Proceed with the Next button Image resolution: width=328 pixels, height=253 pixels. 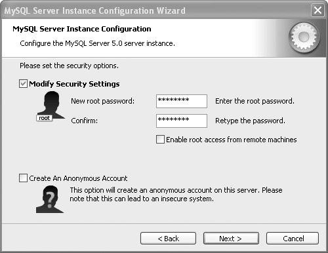pos(231,239)
